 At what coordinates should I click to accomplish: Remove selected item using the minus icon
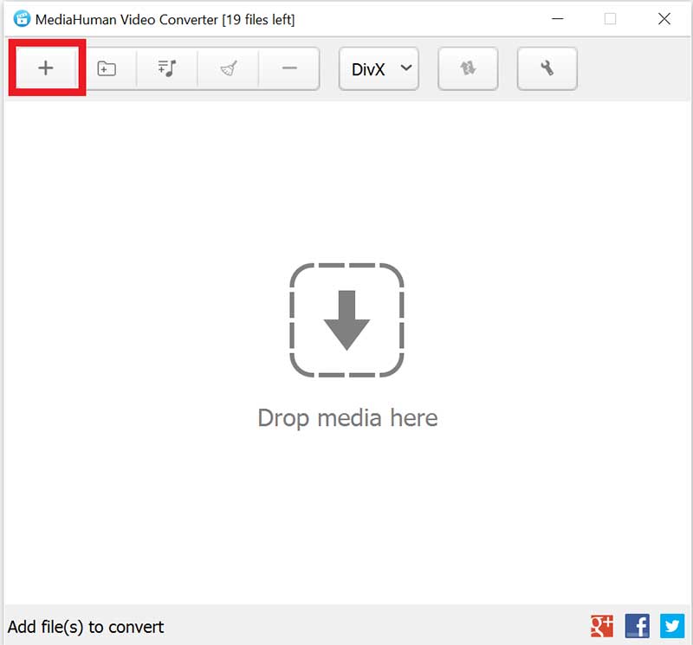(x=288, y=68)
